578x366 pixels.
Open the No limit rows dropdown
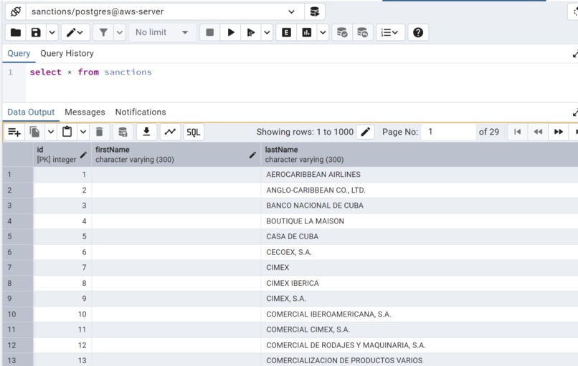162,32
